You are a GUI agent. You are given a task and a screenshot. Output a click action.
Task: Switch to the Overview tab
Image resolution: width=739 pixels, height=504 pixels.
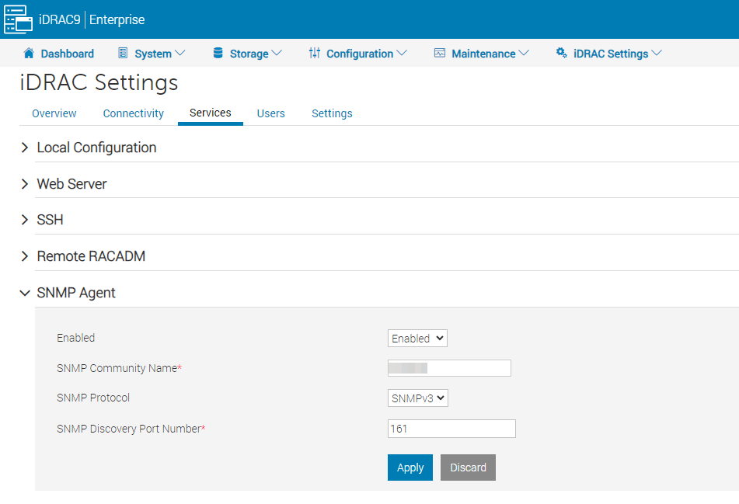click(54, 113)
